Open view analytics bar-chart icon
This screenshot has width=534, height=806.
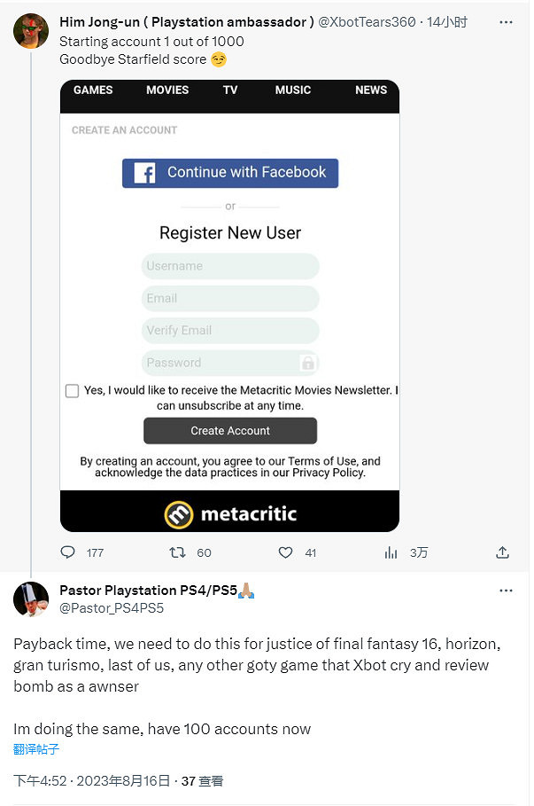[391, 552]
